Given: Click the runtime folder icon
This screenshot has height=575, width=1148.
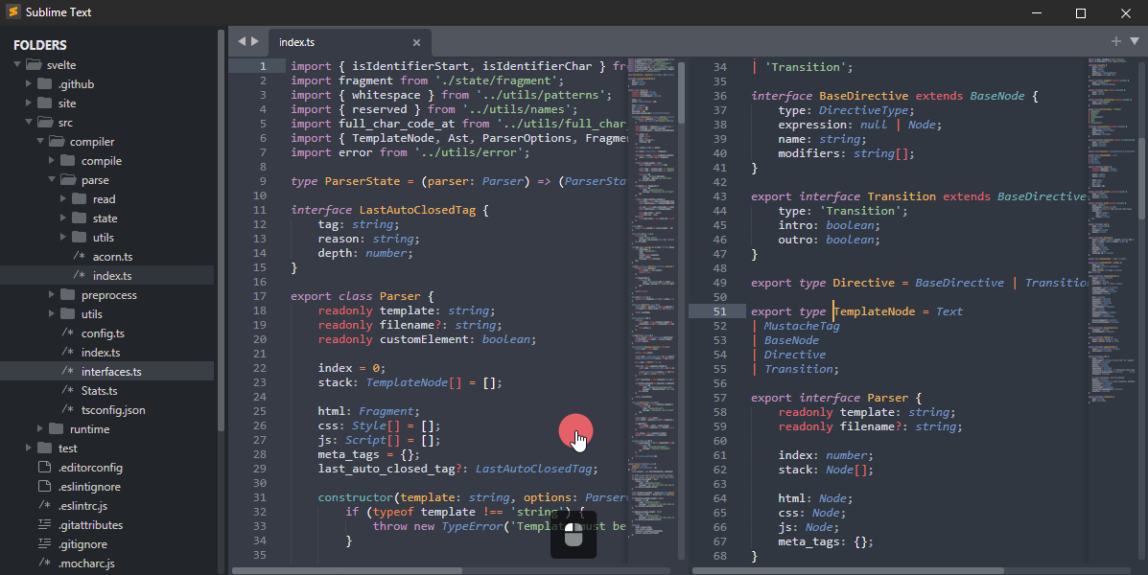Looking at the screenshot, I should (x=57, y=428).
